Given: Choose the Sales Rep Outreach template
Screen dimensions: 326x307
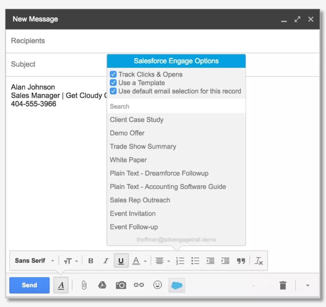Looking at the screenshot, I should point(176,200).
